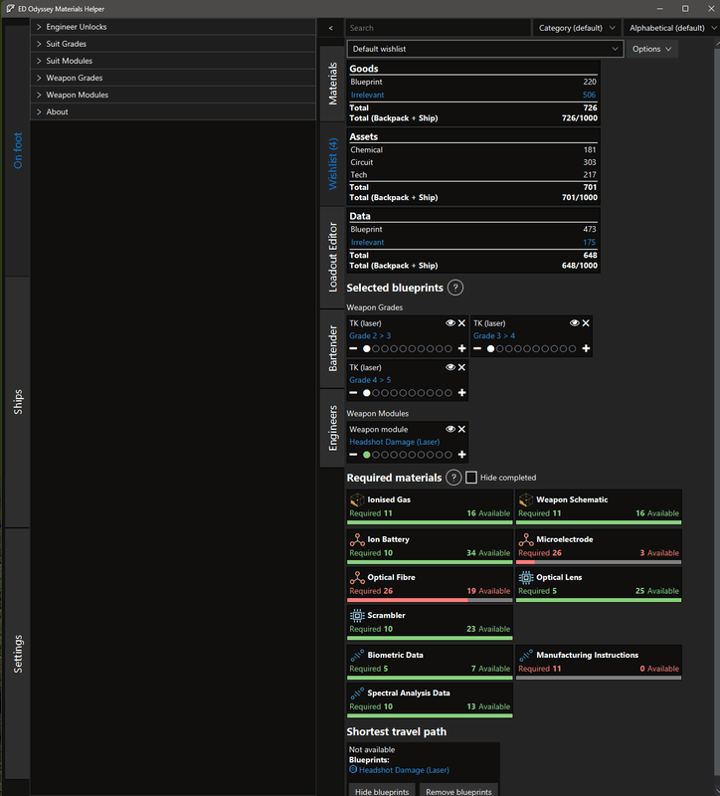Click the Biometric Data icon

[x=357, y=655]
